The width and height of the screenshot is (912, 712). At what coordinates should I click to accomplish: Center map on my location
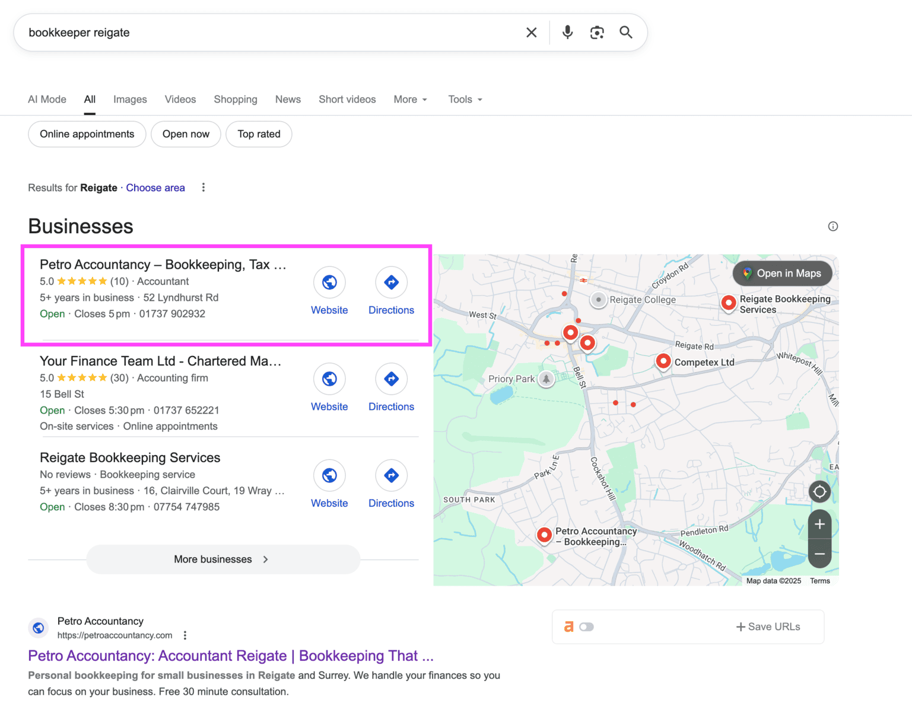coord(819,491)
